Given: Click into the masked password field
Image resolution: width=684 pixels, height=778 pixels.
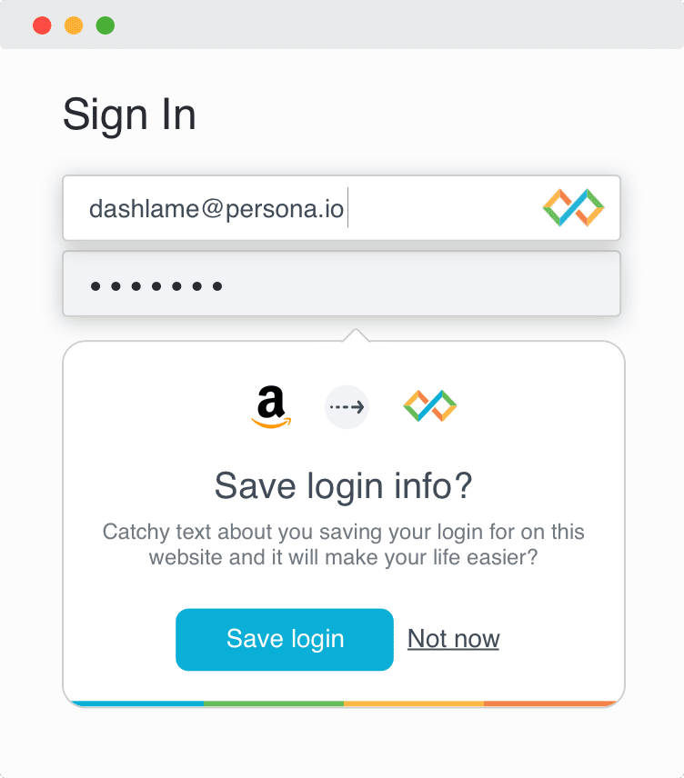Looking at the screenshot, I should pyautogui.click(x=341, y=284).
